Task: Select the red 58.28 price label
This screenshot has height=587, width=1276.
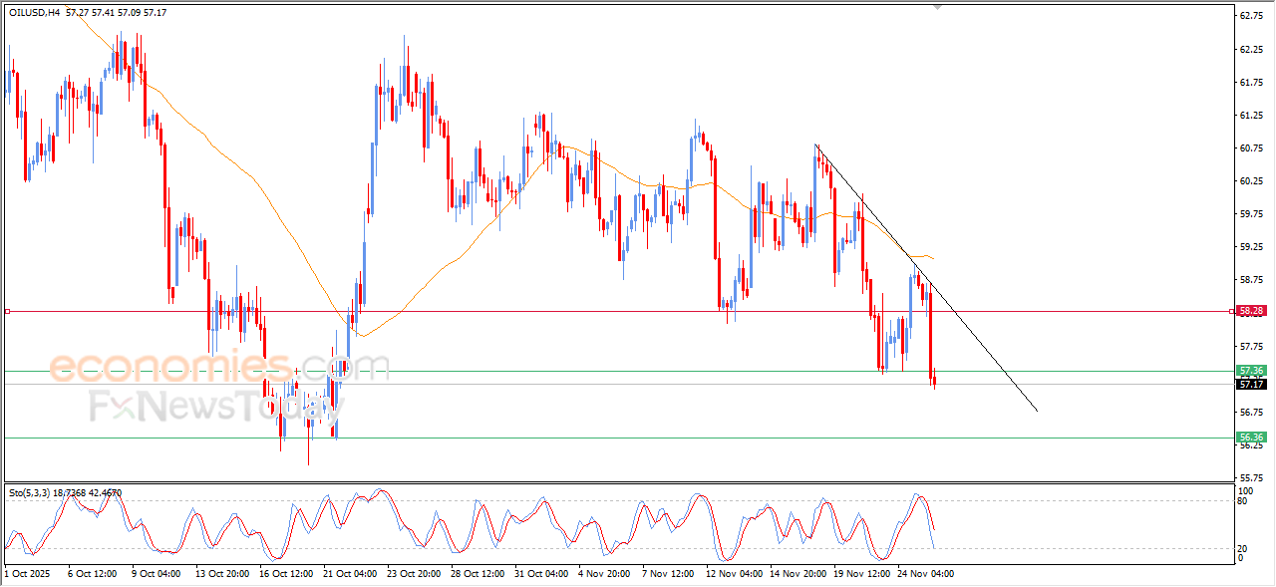Action: 1251,311
